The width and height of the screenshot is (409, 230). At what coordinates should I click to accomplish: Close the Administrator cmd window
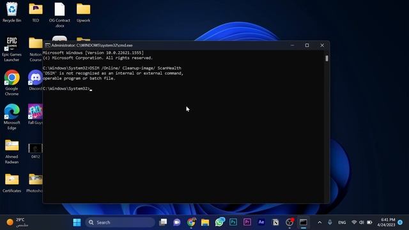click(x=322, y=45)
